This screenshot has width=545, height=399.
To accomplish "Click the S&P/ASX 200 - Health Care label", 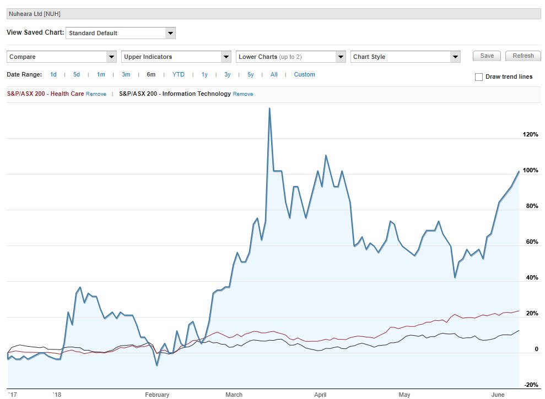I will (46, 94).
